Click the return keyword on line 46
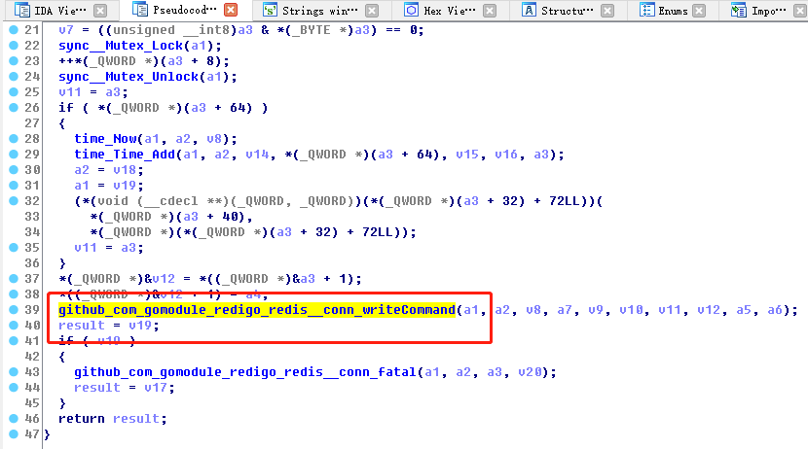Screen dimensions: 808x449 82,419
